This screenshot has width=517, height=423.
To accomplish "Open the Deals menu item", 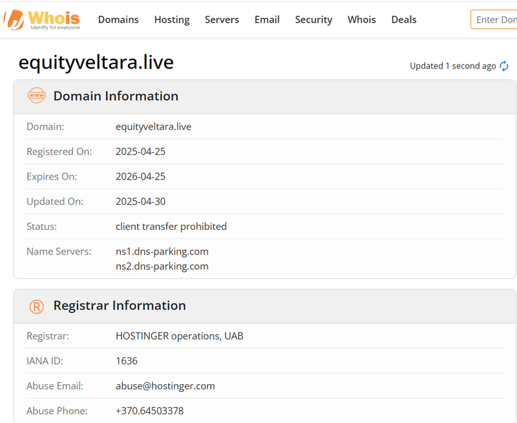I will pos(403,20).
